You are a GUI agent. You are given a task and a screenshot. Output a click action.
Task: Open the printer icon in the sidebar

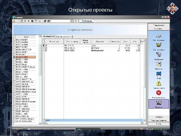[159, 36]
